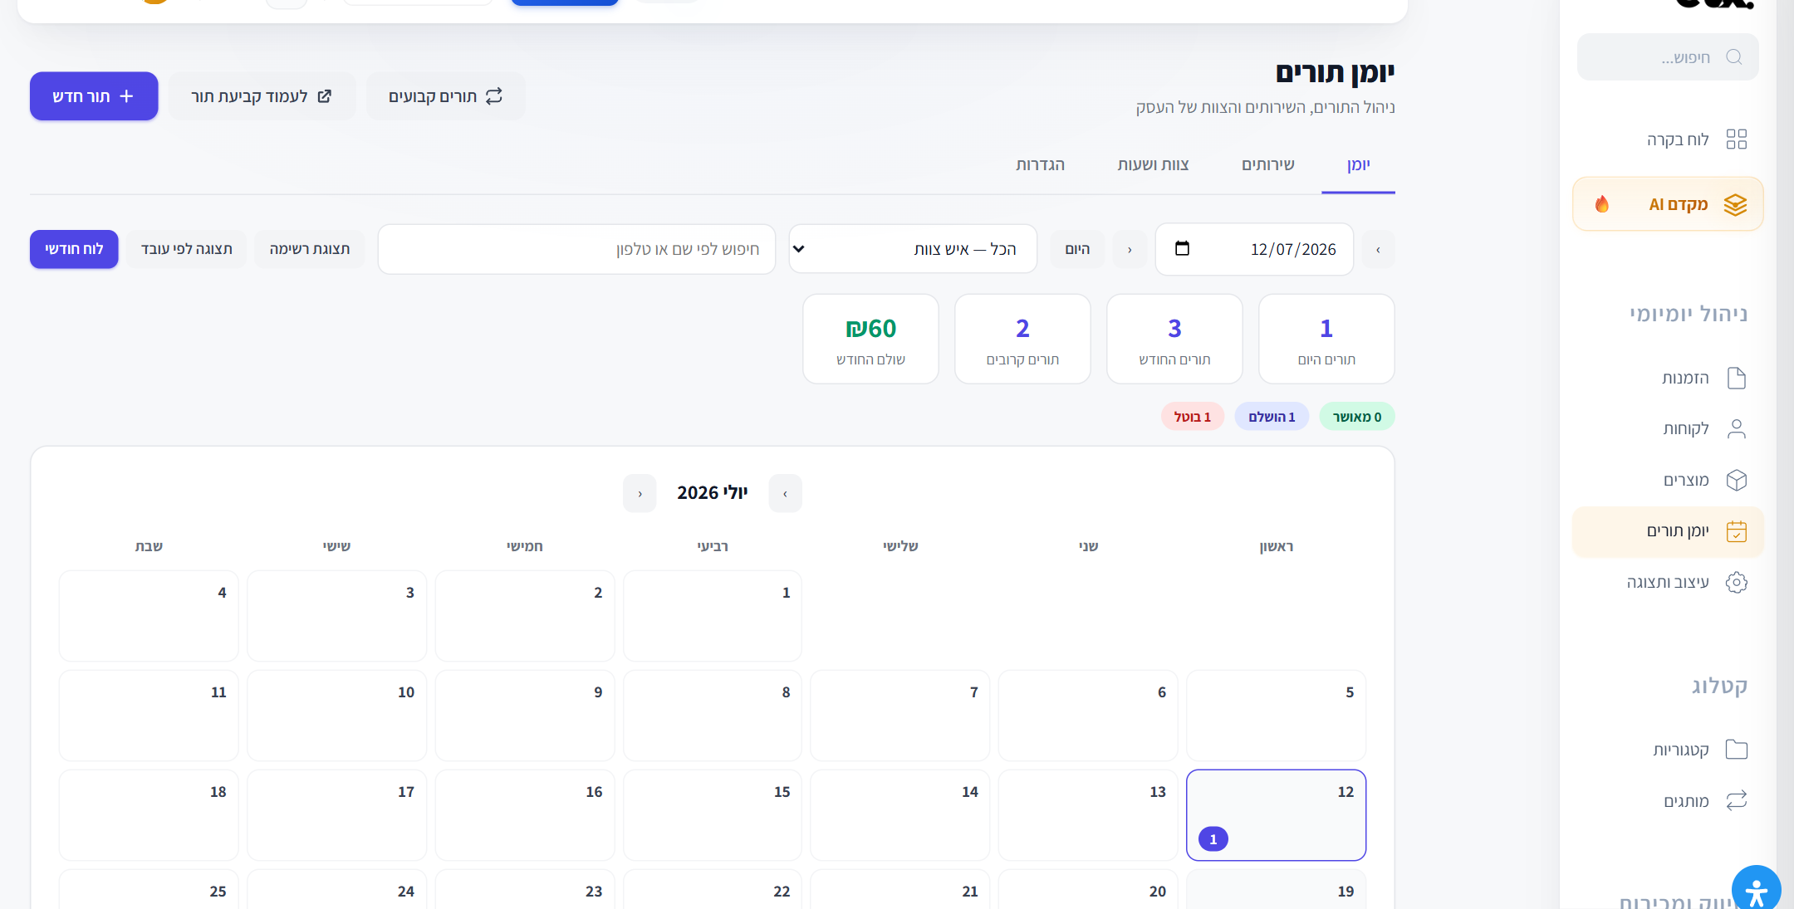Go to the next day with the date arrow
The height and width of the screenshot is (909, 1794).
pyautogui.click(x=1130, y=249)
